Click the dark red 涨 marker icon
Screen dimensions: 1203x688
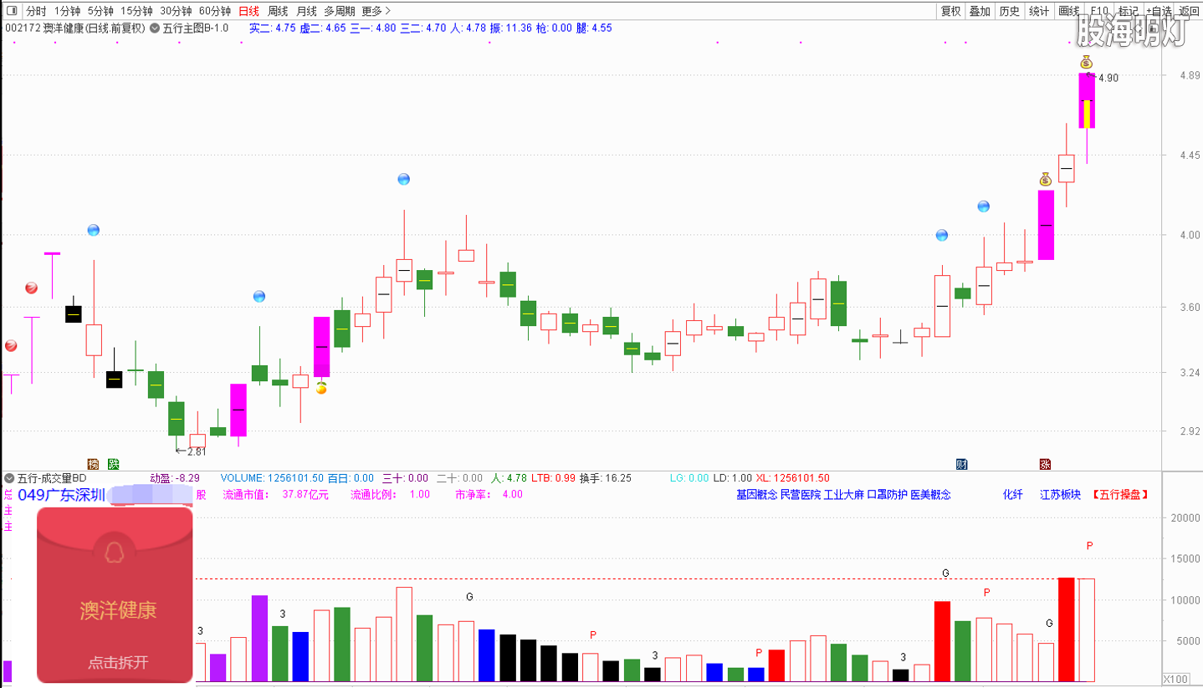click(1045, 463)
